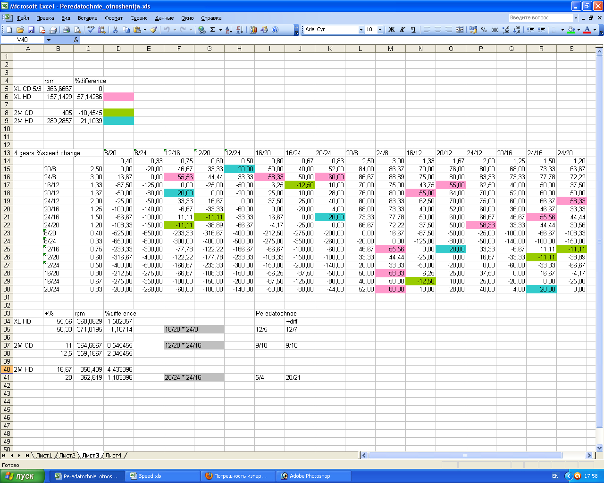Click the Open file folder icon
Screen dimensions: 604x483
coord(20,30)
